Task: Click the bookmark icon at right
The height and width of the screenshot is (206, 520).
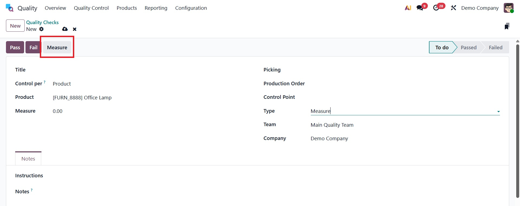Action: pyautogui.click(x=507, y=26)
